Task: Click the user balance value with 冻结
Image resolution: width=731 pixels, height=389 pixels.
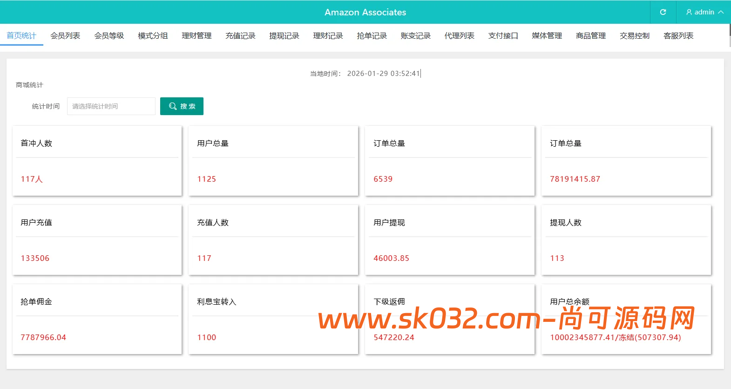Action: (615, 337)
